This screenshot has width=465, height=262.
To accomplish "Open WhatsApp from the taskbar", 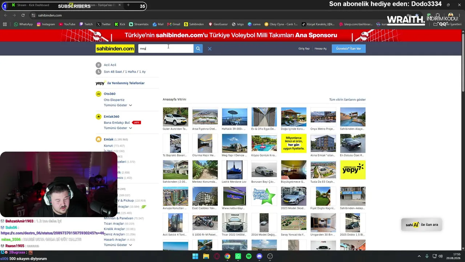I will pos(238,256).
